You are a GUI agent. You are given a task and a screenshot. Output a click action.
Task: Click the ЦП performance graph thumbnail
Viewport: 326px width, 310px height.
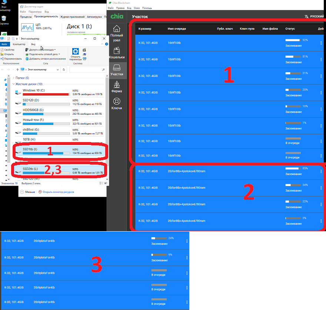[27, 28]
